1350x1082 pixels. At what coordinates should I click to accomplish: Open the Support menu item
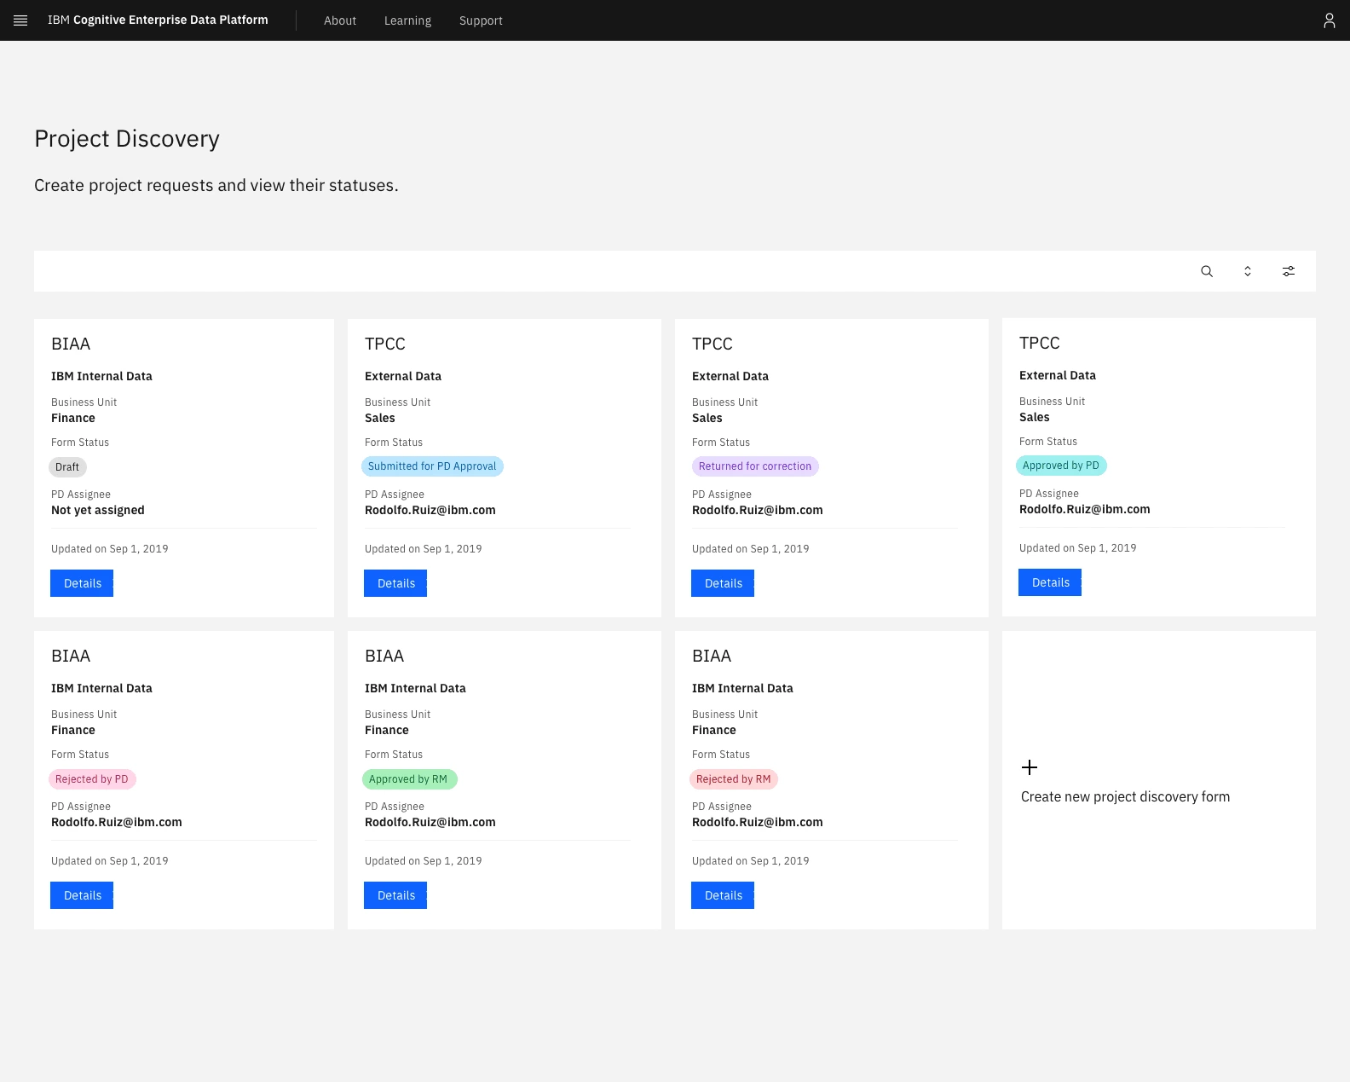pyautogui.click(x=481, y=20)
